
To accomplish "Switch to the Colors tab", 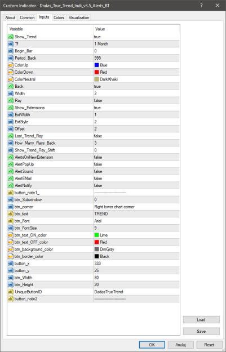I will click(59, 17).
